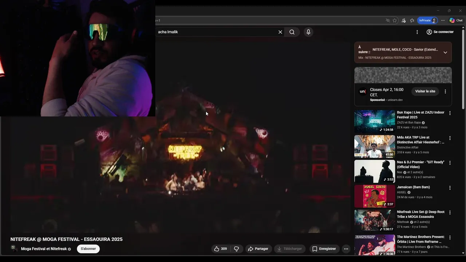This screenshot has height=262, width=466.
Task: Open menu for Nitefreak Live Set video
Action: tap(450, 213)
